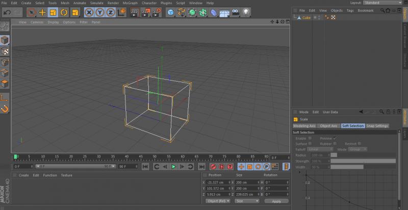Viewport: 408px width, 210px height.
Task: Expand the Layout Standard dropdown
Action: click(x=382, y=3)
